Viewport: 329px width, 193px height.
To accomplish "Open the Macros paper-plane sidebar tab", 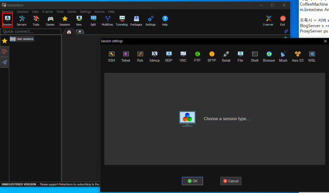I will [5, 62].
